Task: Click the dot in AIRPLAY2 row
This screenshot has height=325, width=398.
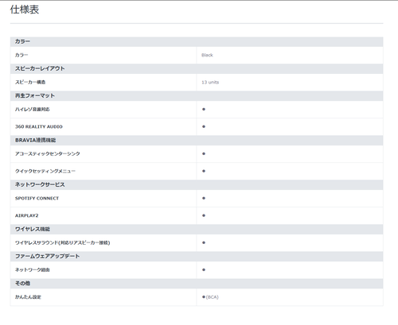Action: coord(204,215)
